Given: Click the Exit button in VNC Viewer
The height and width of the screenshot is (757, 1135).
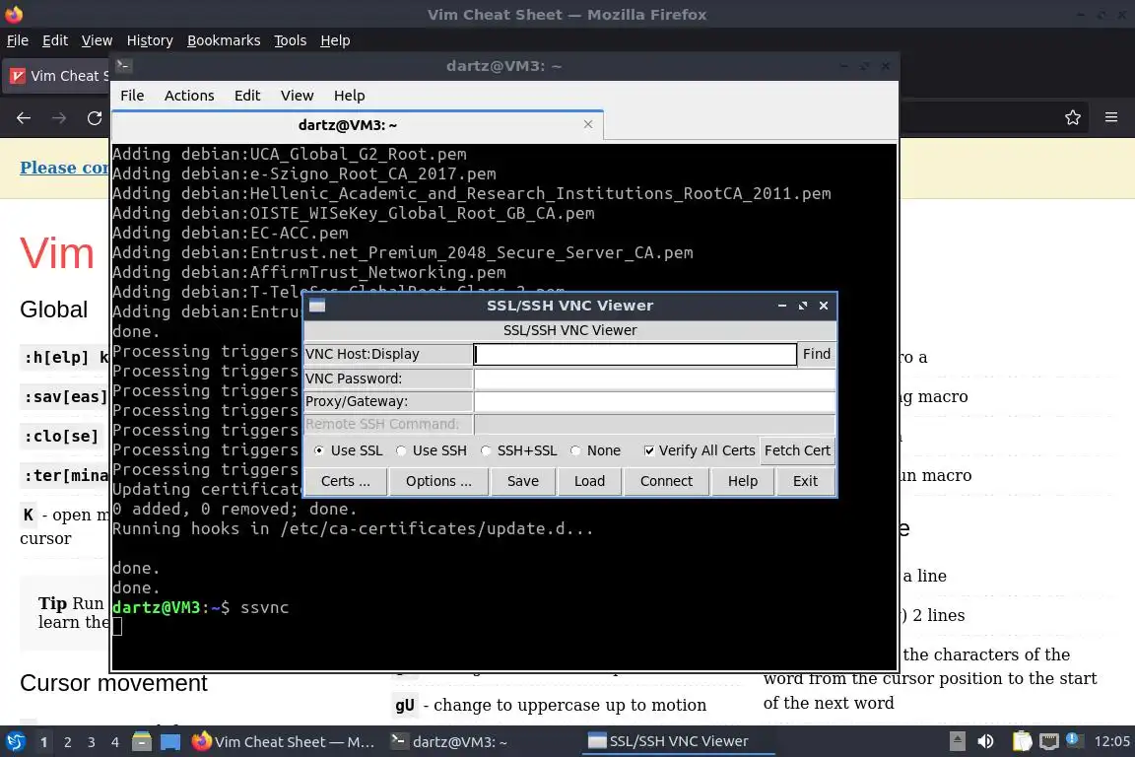Looking at the screenshot, I should tap(805, 481).
